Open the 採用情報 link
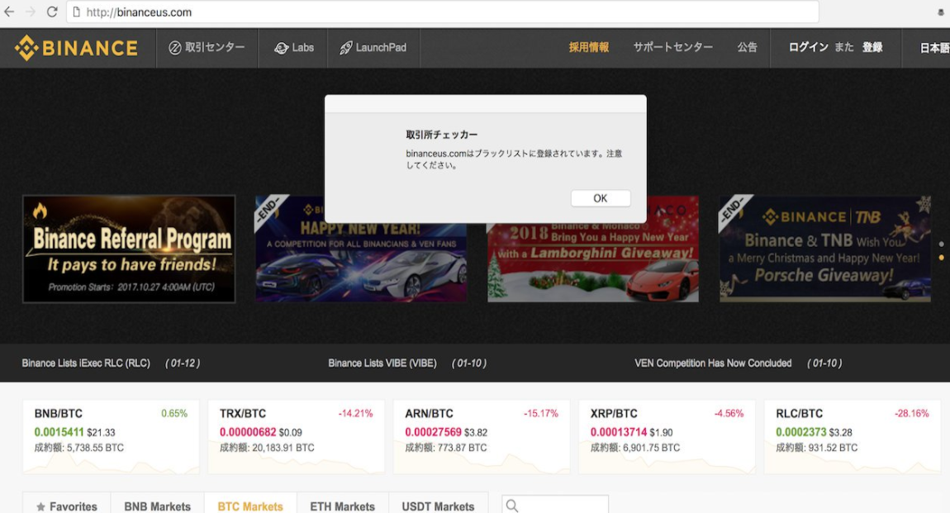This screenshot has height=513, width=950. pos(588,47)
